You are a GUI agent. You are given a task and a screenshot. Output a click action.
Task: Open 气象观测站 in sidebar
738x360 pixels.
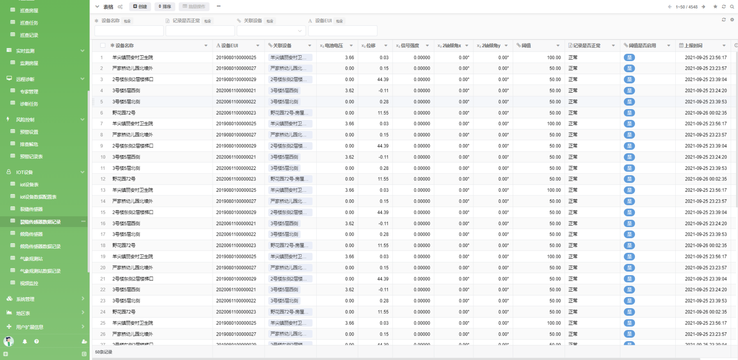pyautogui.click(x=31, y=259)
